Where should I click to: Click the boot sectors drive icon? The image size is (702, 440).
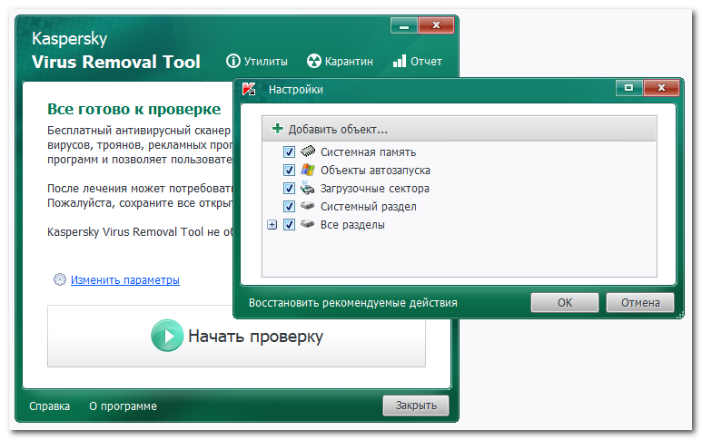[308, 188]
